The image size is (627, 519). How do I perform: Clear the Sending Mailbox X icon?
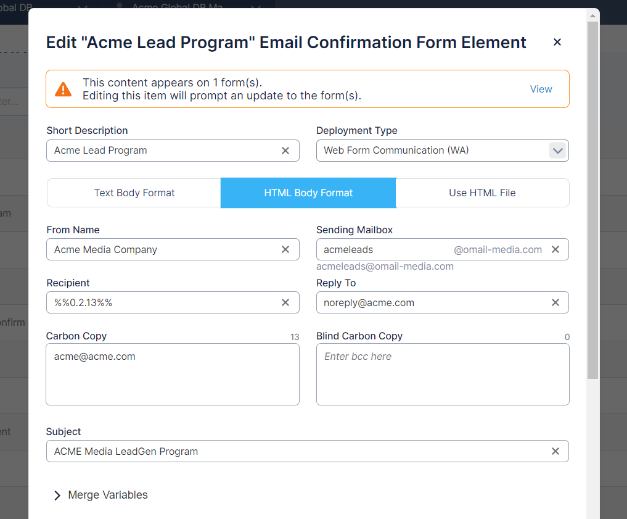click(555, 249)
